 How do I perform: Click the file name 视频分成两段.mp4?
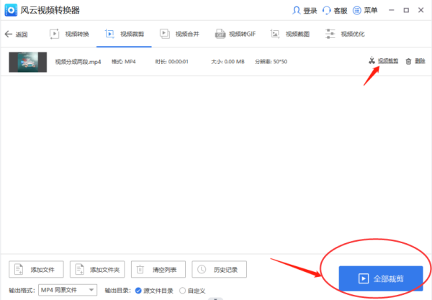78,62
